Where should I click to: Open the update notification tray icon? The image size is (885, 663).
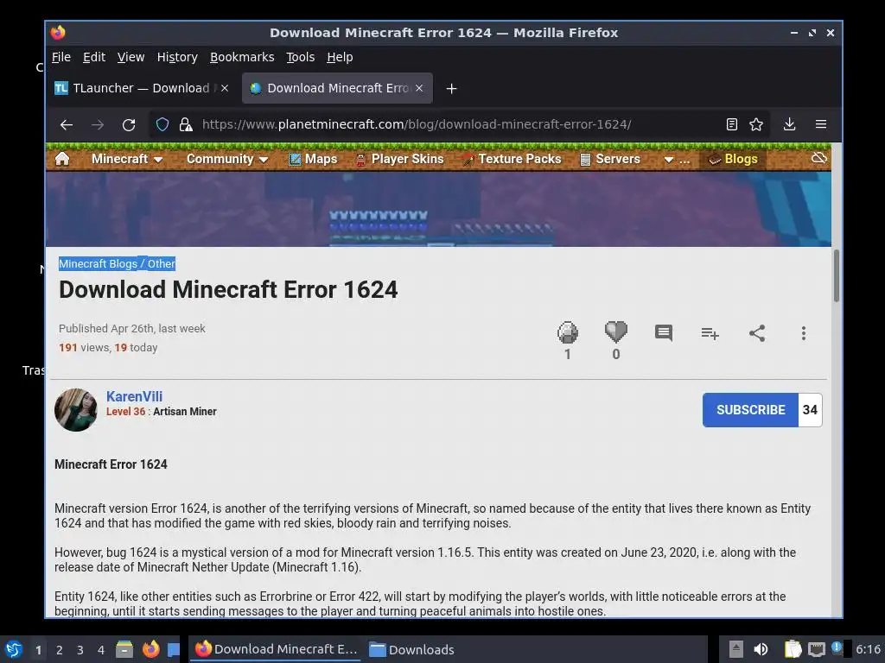(x=837, y=648)
